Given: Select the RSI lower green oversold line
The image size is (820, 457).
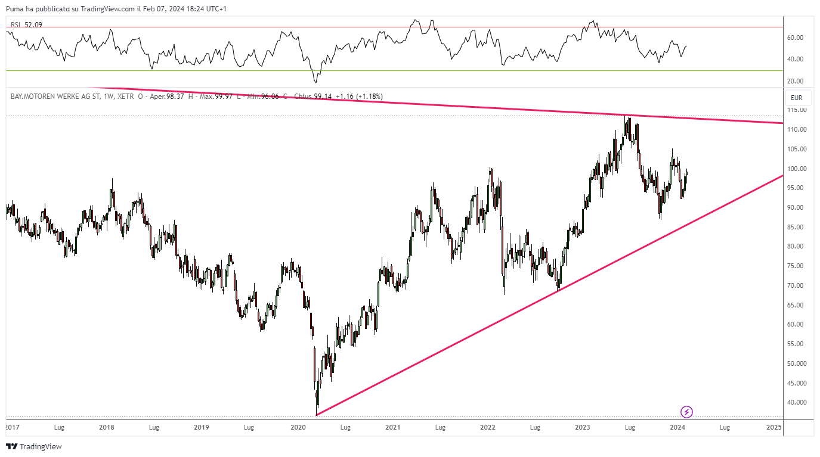Looking at the screenshot, I should click(x=394, y=70).
